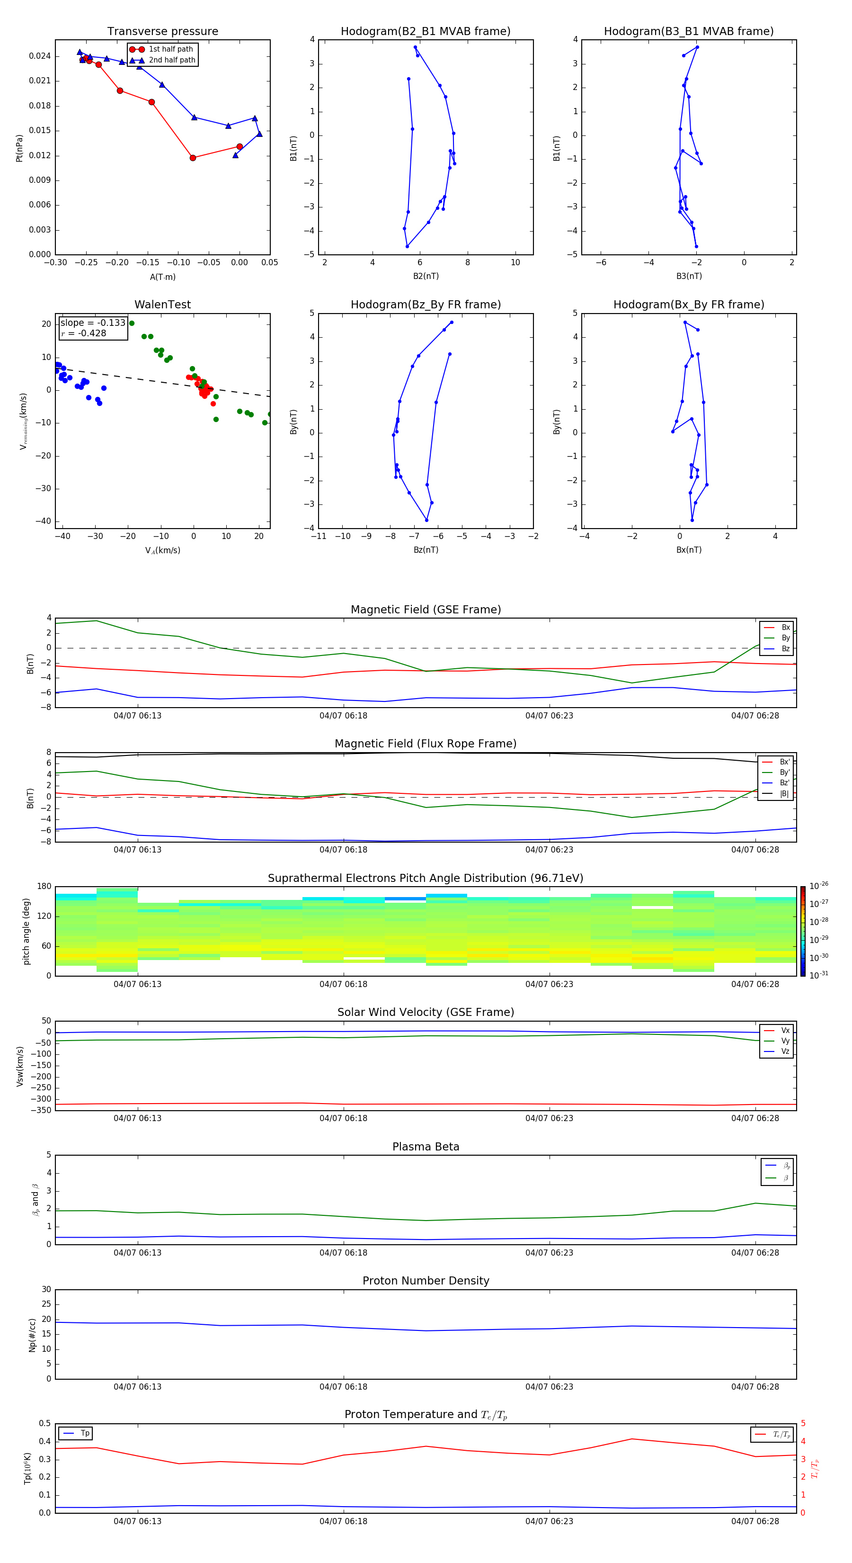
Task: Click the 'Hodogram(Bx_By FR frame)' title
Action: pyautogui.click(x=689, y=305)
